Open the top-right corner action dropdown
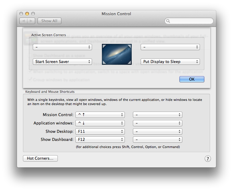The height and width of the screenshot is (191, 233). [170, 47]
